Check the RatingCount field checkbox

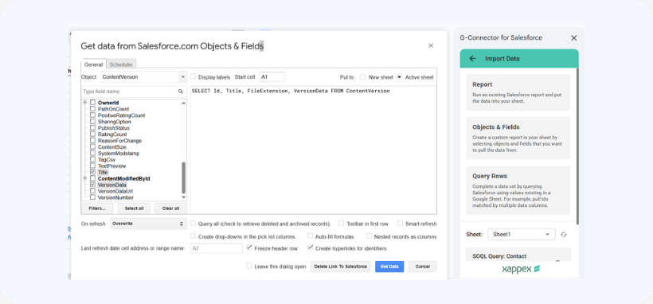(x=93, y=134)
